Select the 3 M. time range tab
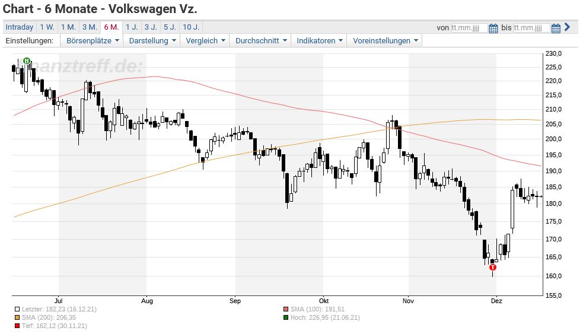 [x=90, y=27]
